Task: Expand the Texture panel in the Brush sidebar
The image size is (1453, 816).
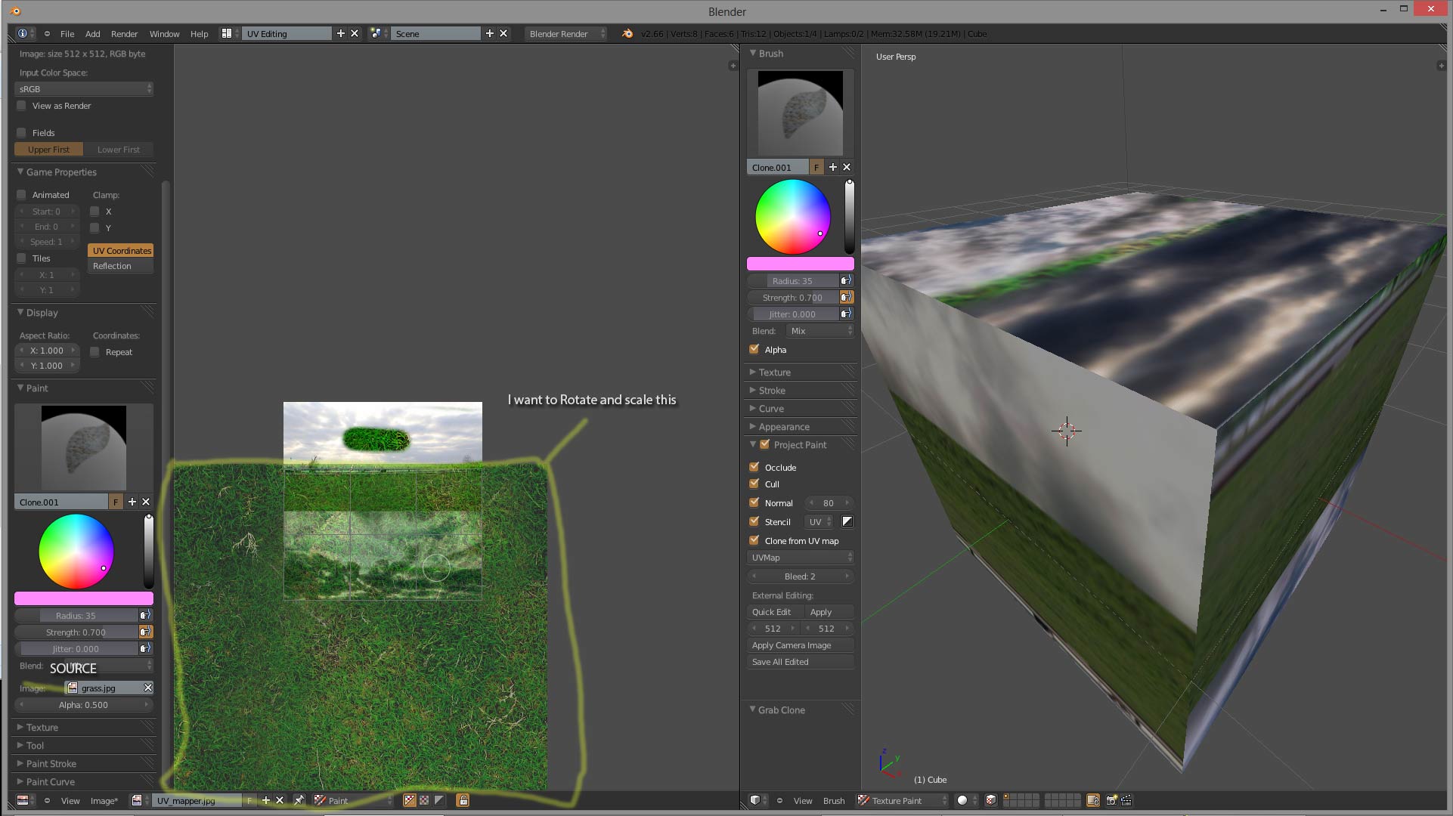Action: tap(776, 372)
